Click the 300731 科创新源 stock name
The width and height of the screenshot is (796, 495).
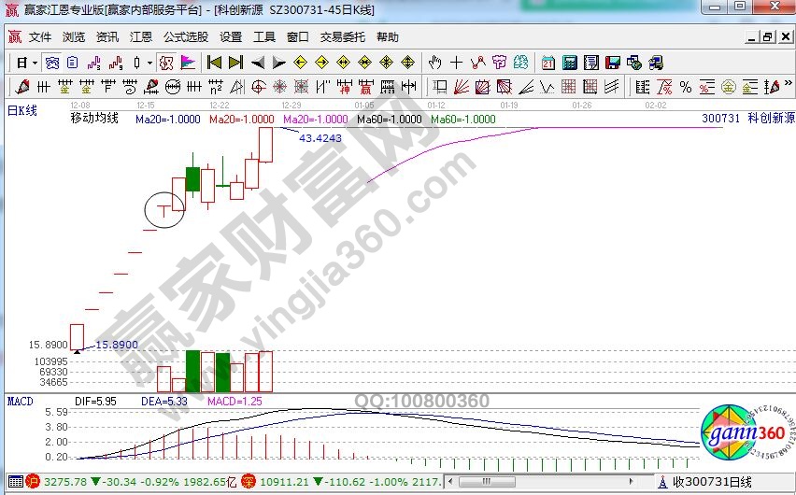746,119
